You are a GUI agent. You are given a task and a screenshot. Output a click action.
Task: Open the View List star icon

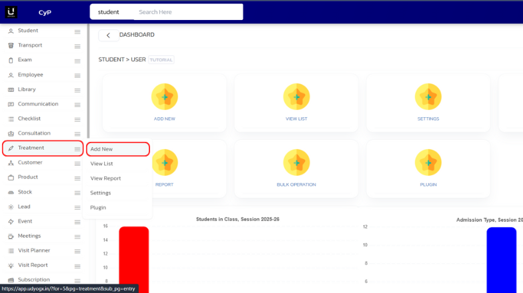(x=296, y=97)
